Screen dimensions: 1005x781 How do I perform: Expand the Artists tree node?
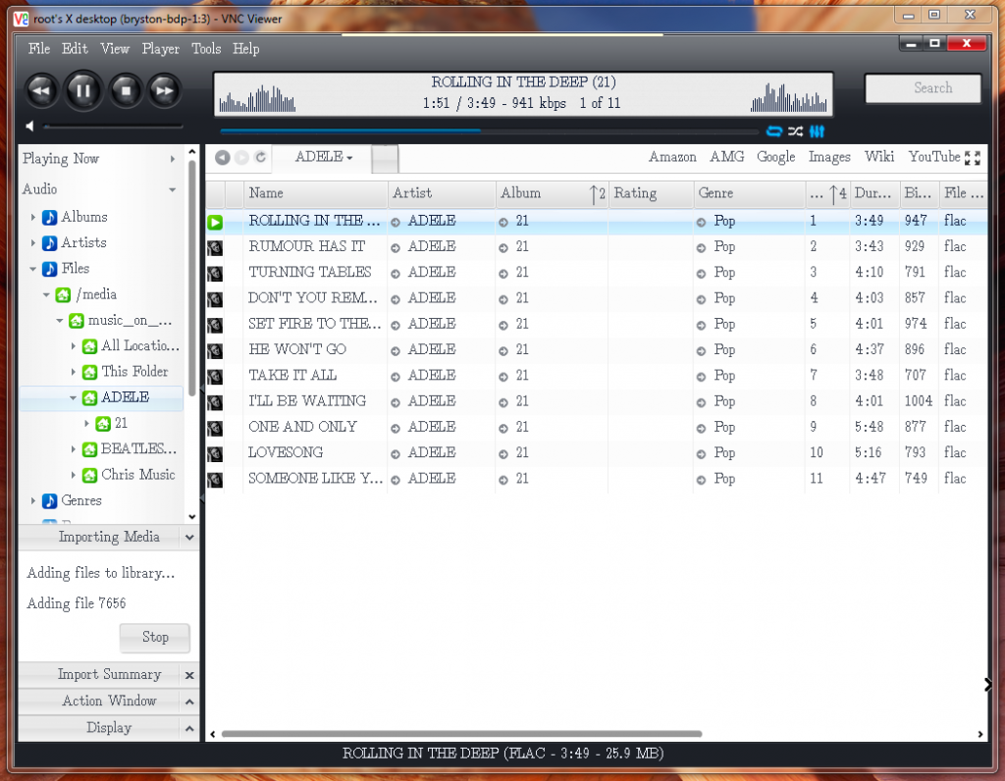coord(32,242)
